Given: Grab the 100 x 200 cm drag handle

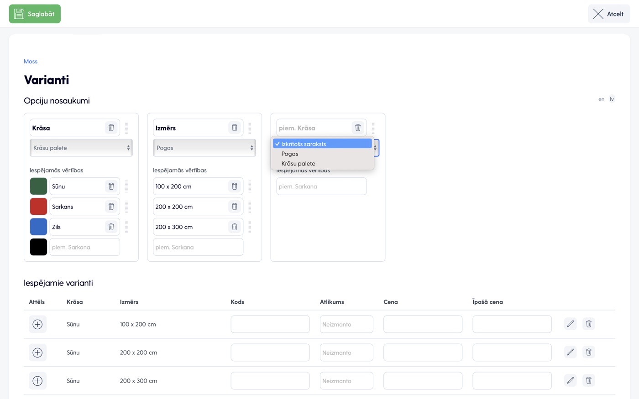Looking at the screenshot, I should pyautogui.click(x=250, y=186).
